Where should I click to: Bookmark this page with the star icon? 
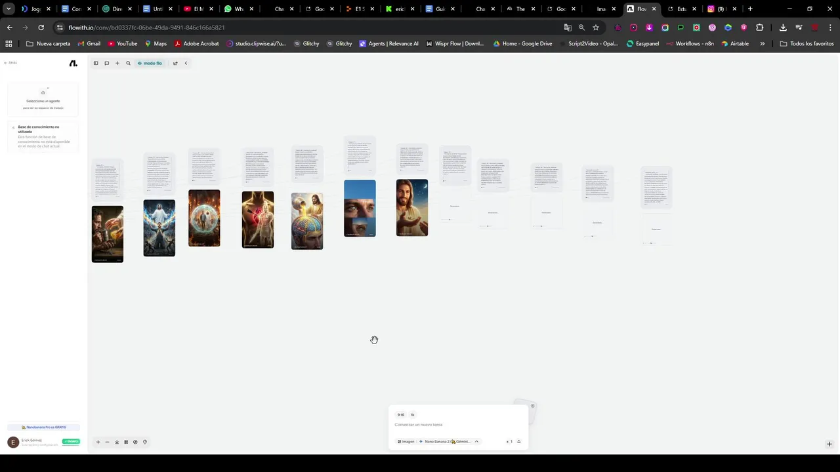tap(596, 28)
